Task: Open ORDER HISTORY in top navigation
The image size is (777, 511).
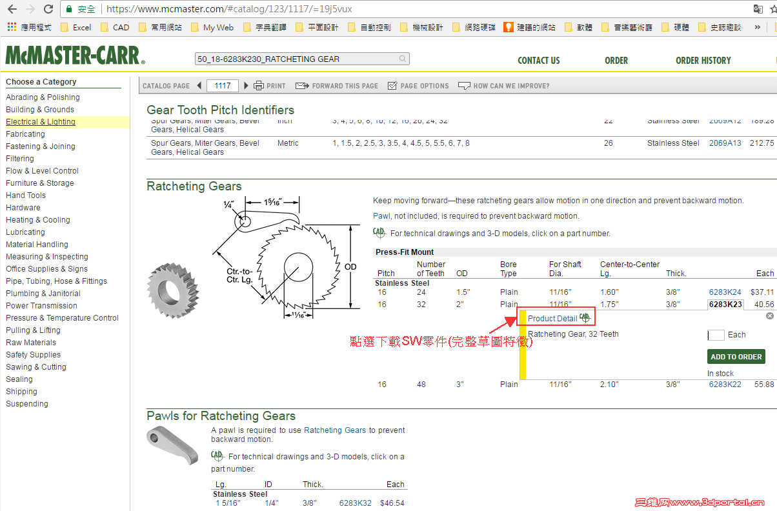Action: [703, 60]
